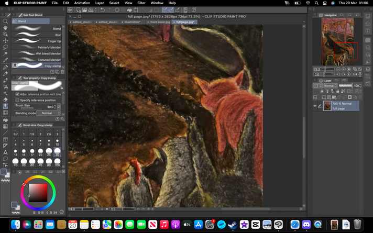Click the full page layer thumbnail
This screenshot has width=373, height=233.
327,106
